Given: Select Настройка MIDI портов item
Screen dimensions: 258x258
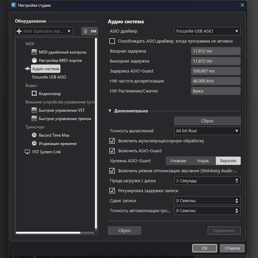Looking at the screenshot, I should click(x=60, y=61).
